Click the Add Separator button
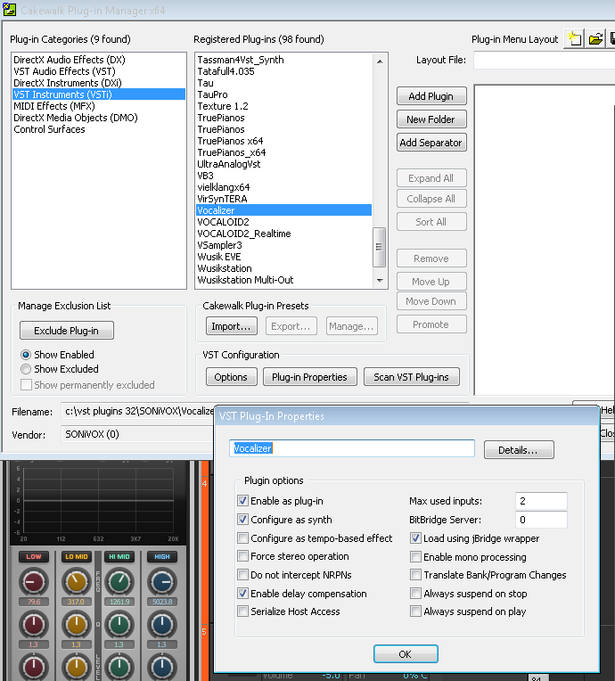615x681 pixels. [431, 143]
